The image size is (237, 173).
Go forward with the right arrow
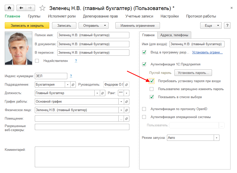[30, 8]
